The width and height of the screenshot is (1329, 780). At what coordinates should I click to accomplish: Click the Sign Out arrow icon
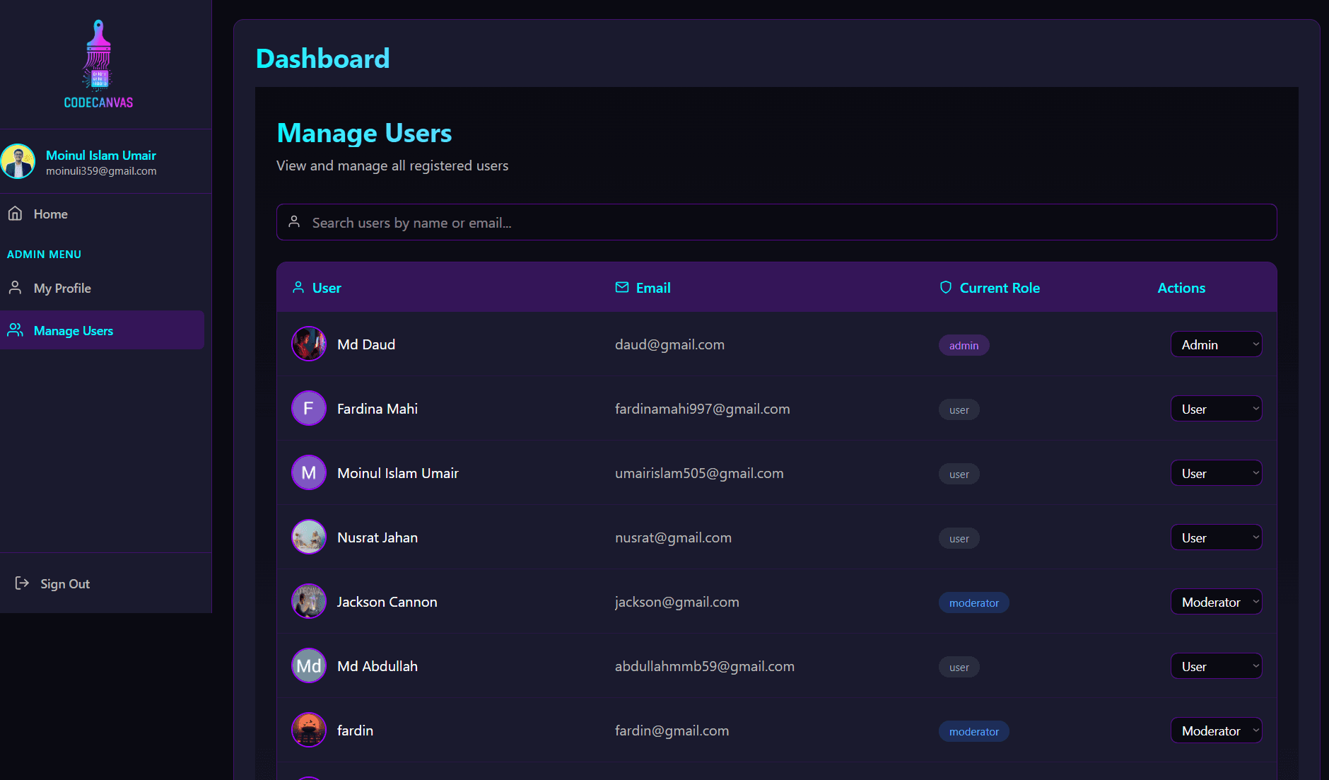click(x=22, y=583)
